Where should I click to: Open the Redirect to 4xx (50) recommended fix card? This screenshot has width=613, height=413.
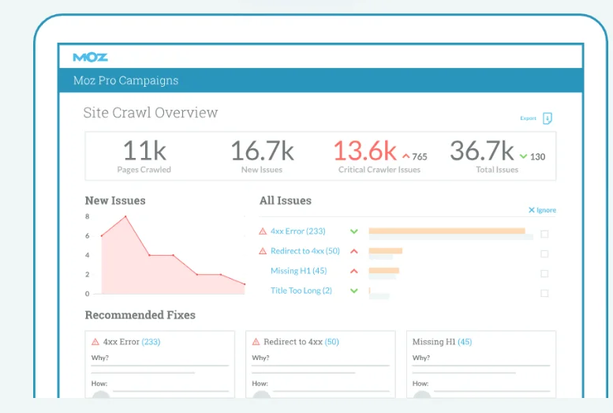(320, 364)
